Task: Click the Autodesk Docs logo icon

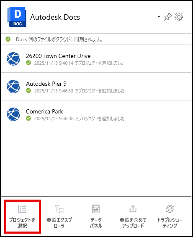Action: point(17,17)
